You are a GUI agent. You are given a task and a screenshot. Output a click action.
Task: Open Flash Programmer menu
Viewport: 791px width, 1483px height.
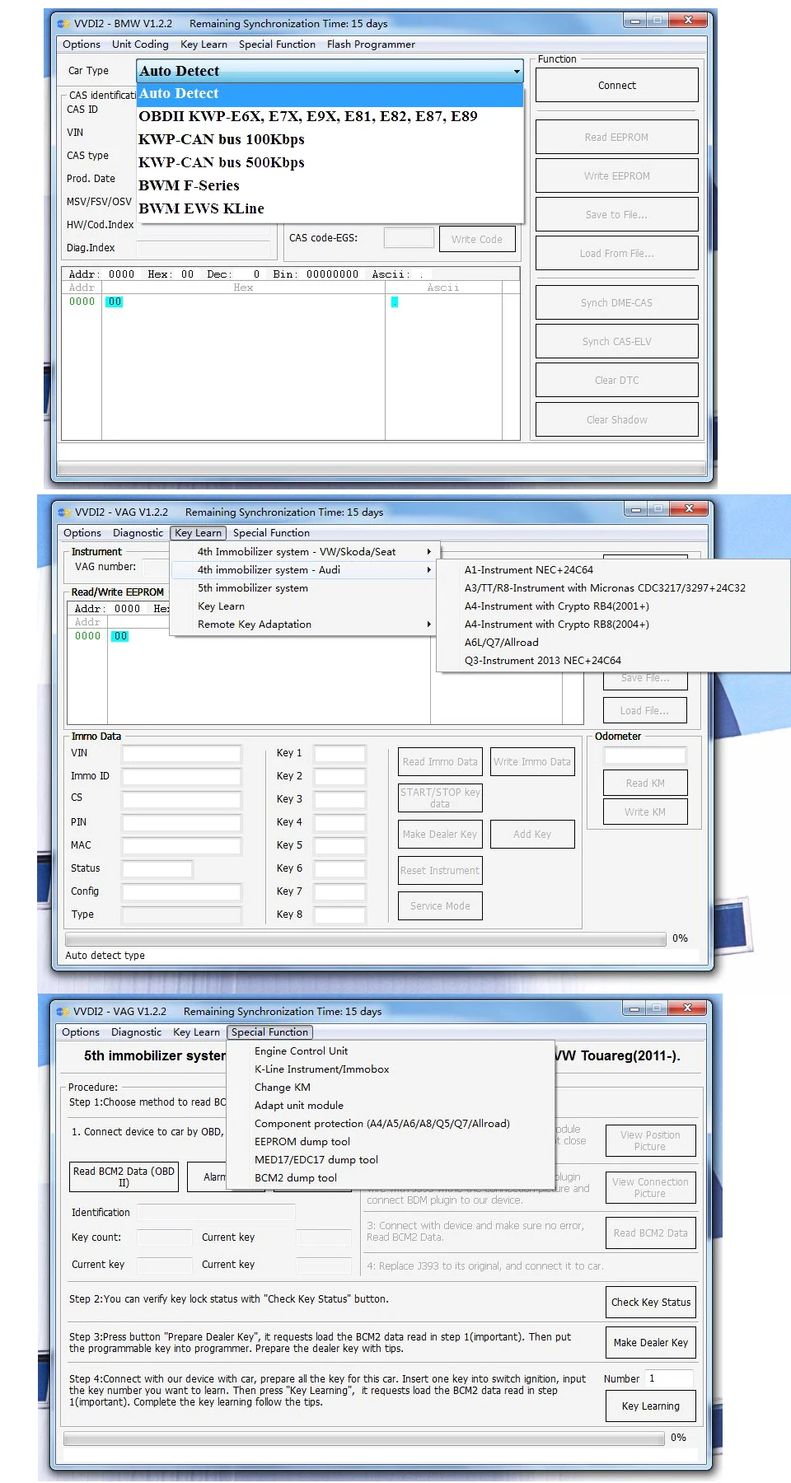coord(371,44)
